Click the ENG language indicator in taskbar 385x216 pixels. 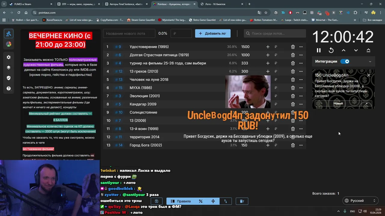coord(352,211)
